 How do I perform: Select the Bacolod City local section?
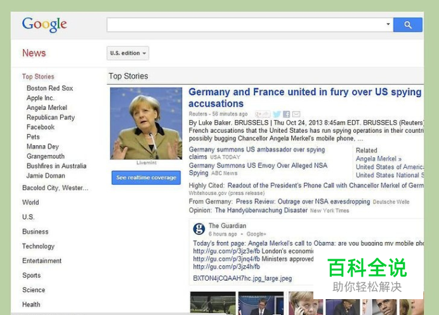pyautogui.click(x=55, y=188)
